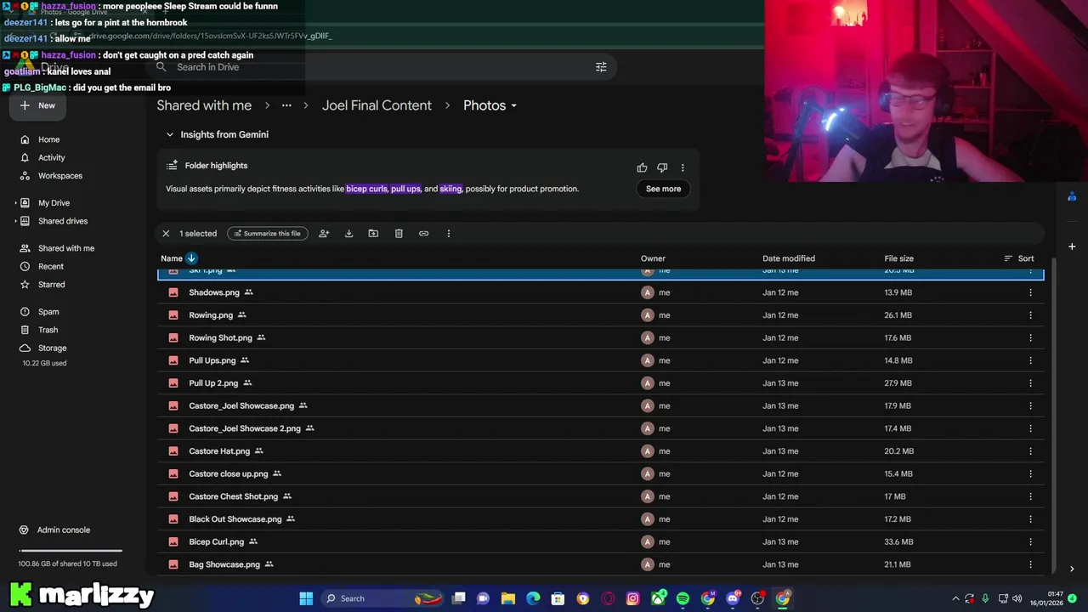Navigate to Shared with me breadcrumb

coord(204,105)
